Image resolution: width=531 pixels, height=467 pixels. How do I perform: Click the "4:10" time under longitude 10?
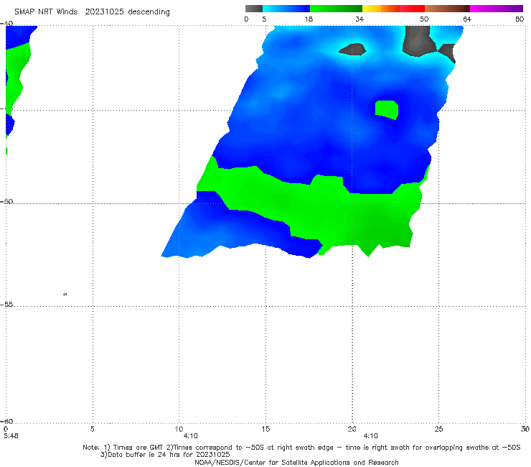click(191, 436)
